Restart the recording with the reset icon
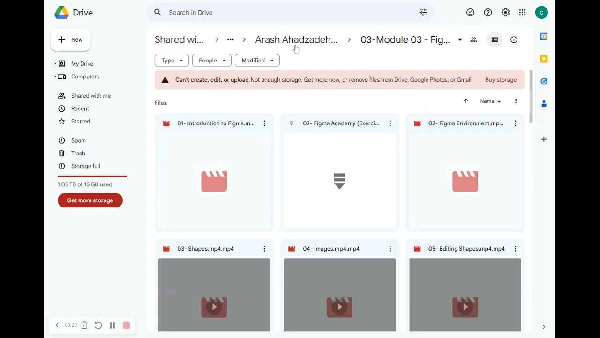 tap(98, 325)
